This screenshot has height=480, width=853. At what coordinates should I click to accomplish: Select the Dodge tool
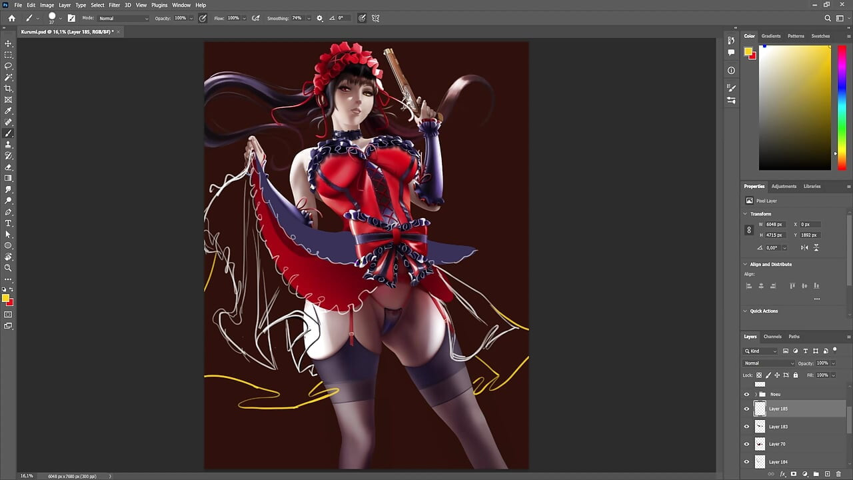click(x=9, y=201)
